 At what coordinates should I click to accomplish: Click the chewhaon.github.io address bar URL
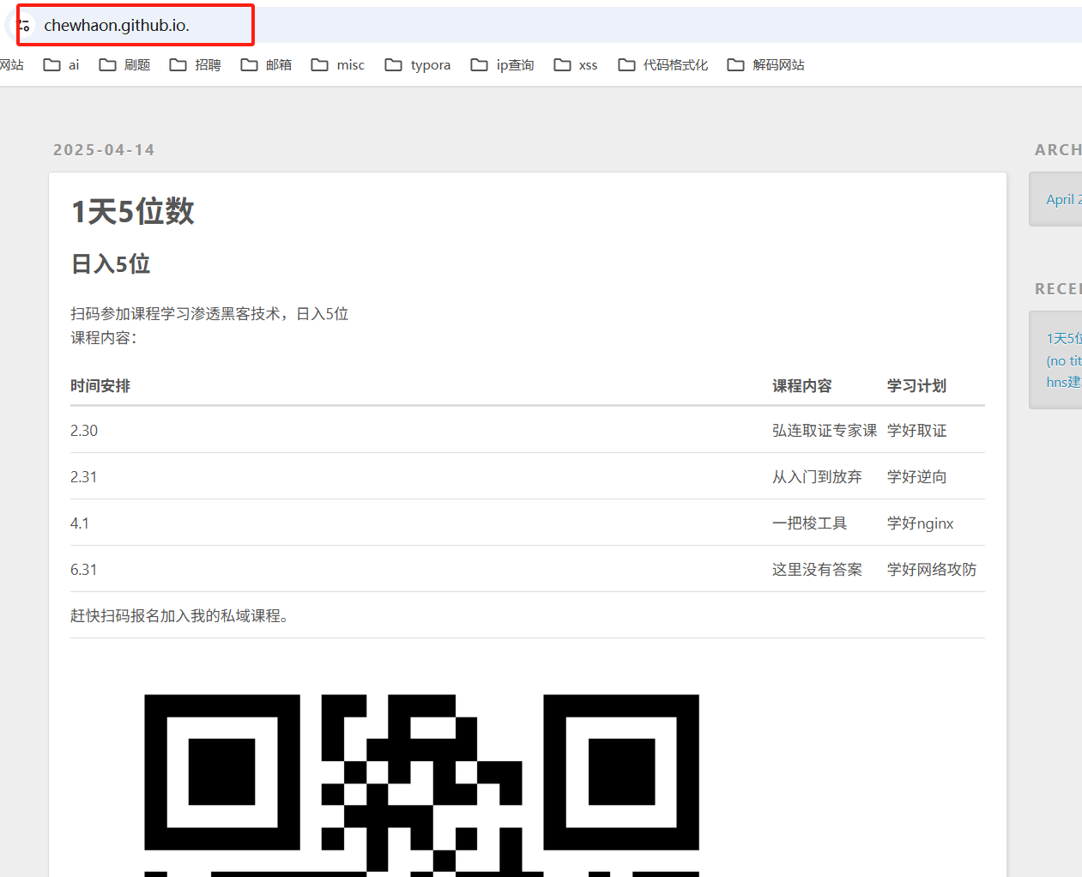click(117, 26)
